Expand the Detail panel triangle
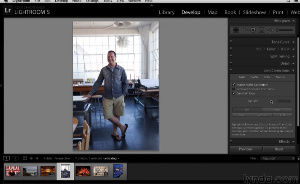This screenshot has height=184, width=300. pos(293,63)
